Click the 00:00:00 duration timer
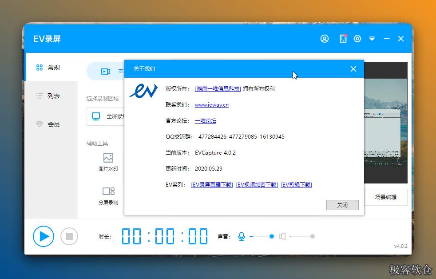This screenshot has width=436, height=279. click(165, 236)
